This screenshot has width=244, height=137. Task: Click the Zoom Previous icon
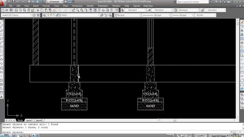pos(86,10)
